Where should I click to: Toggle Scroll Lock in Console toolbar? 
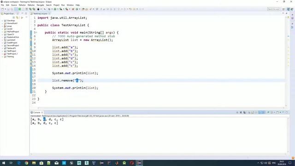(x=253, y=113)
